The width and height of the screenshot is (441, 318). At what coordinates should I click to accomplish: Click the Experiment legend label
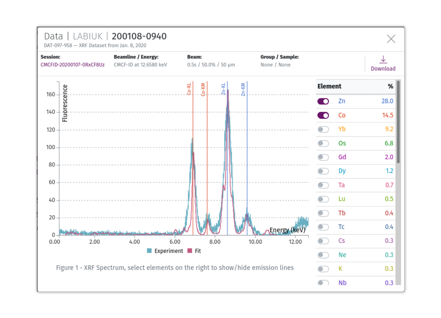click(x=169, y=251)
